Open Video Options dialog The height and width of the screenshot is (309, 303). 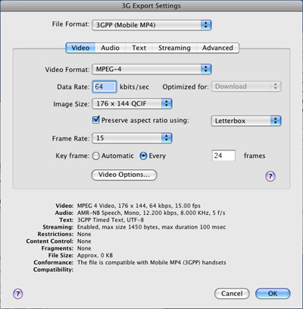124,175
